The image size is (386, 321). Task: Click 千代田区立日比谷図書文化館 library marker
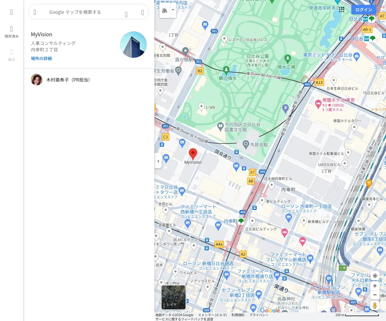pyautogui.click(x=220, y=126)
